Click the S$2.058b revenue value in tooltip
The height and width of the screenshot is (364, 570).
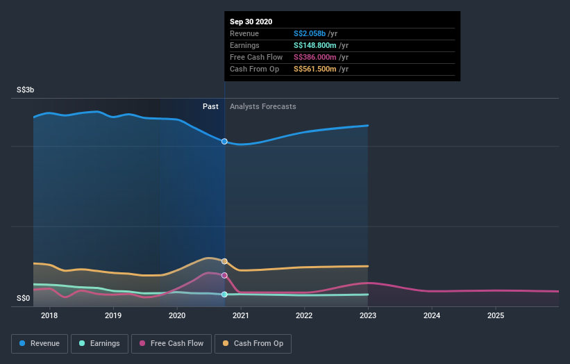[310, 33]
